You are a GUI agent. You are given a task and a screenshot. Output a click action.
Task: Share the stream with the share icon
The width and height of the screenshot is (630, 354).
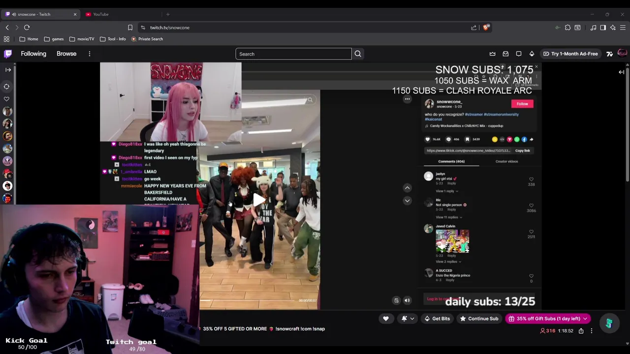581,331
